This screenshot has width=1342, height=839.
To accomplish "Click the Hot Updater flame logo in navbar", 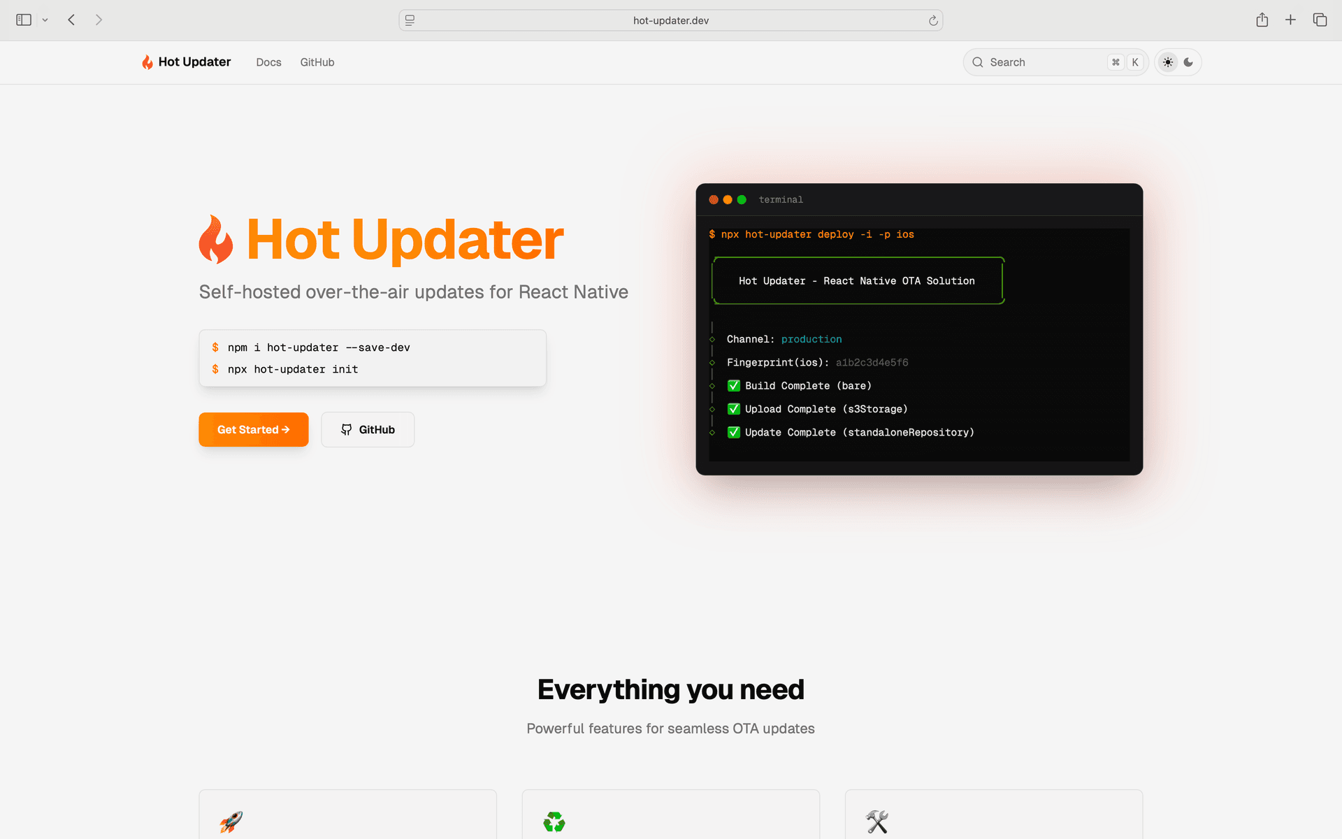I will tap(147, 62).
